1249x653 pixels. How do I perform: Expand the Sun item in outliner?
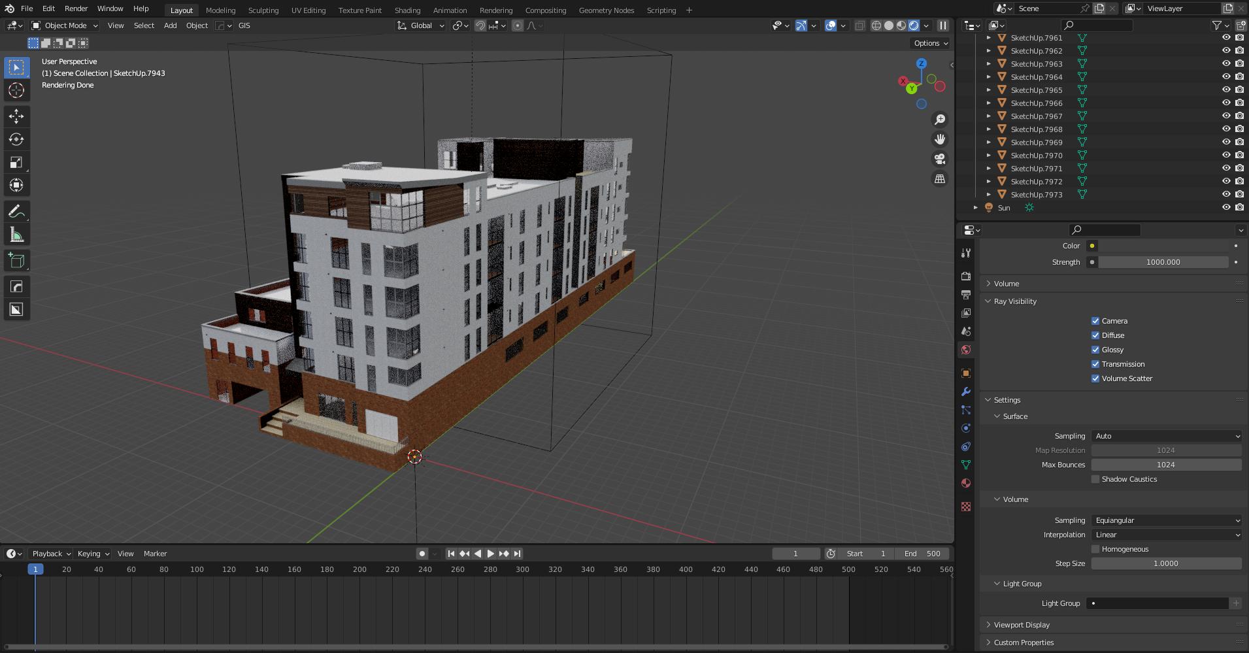(976, 208)
